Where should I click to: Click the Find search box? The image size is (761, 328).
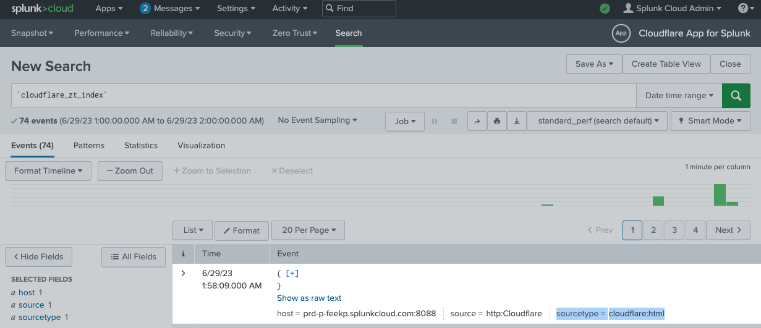(x=359, y=9)
